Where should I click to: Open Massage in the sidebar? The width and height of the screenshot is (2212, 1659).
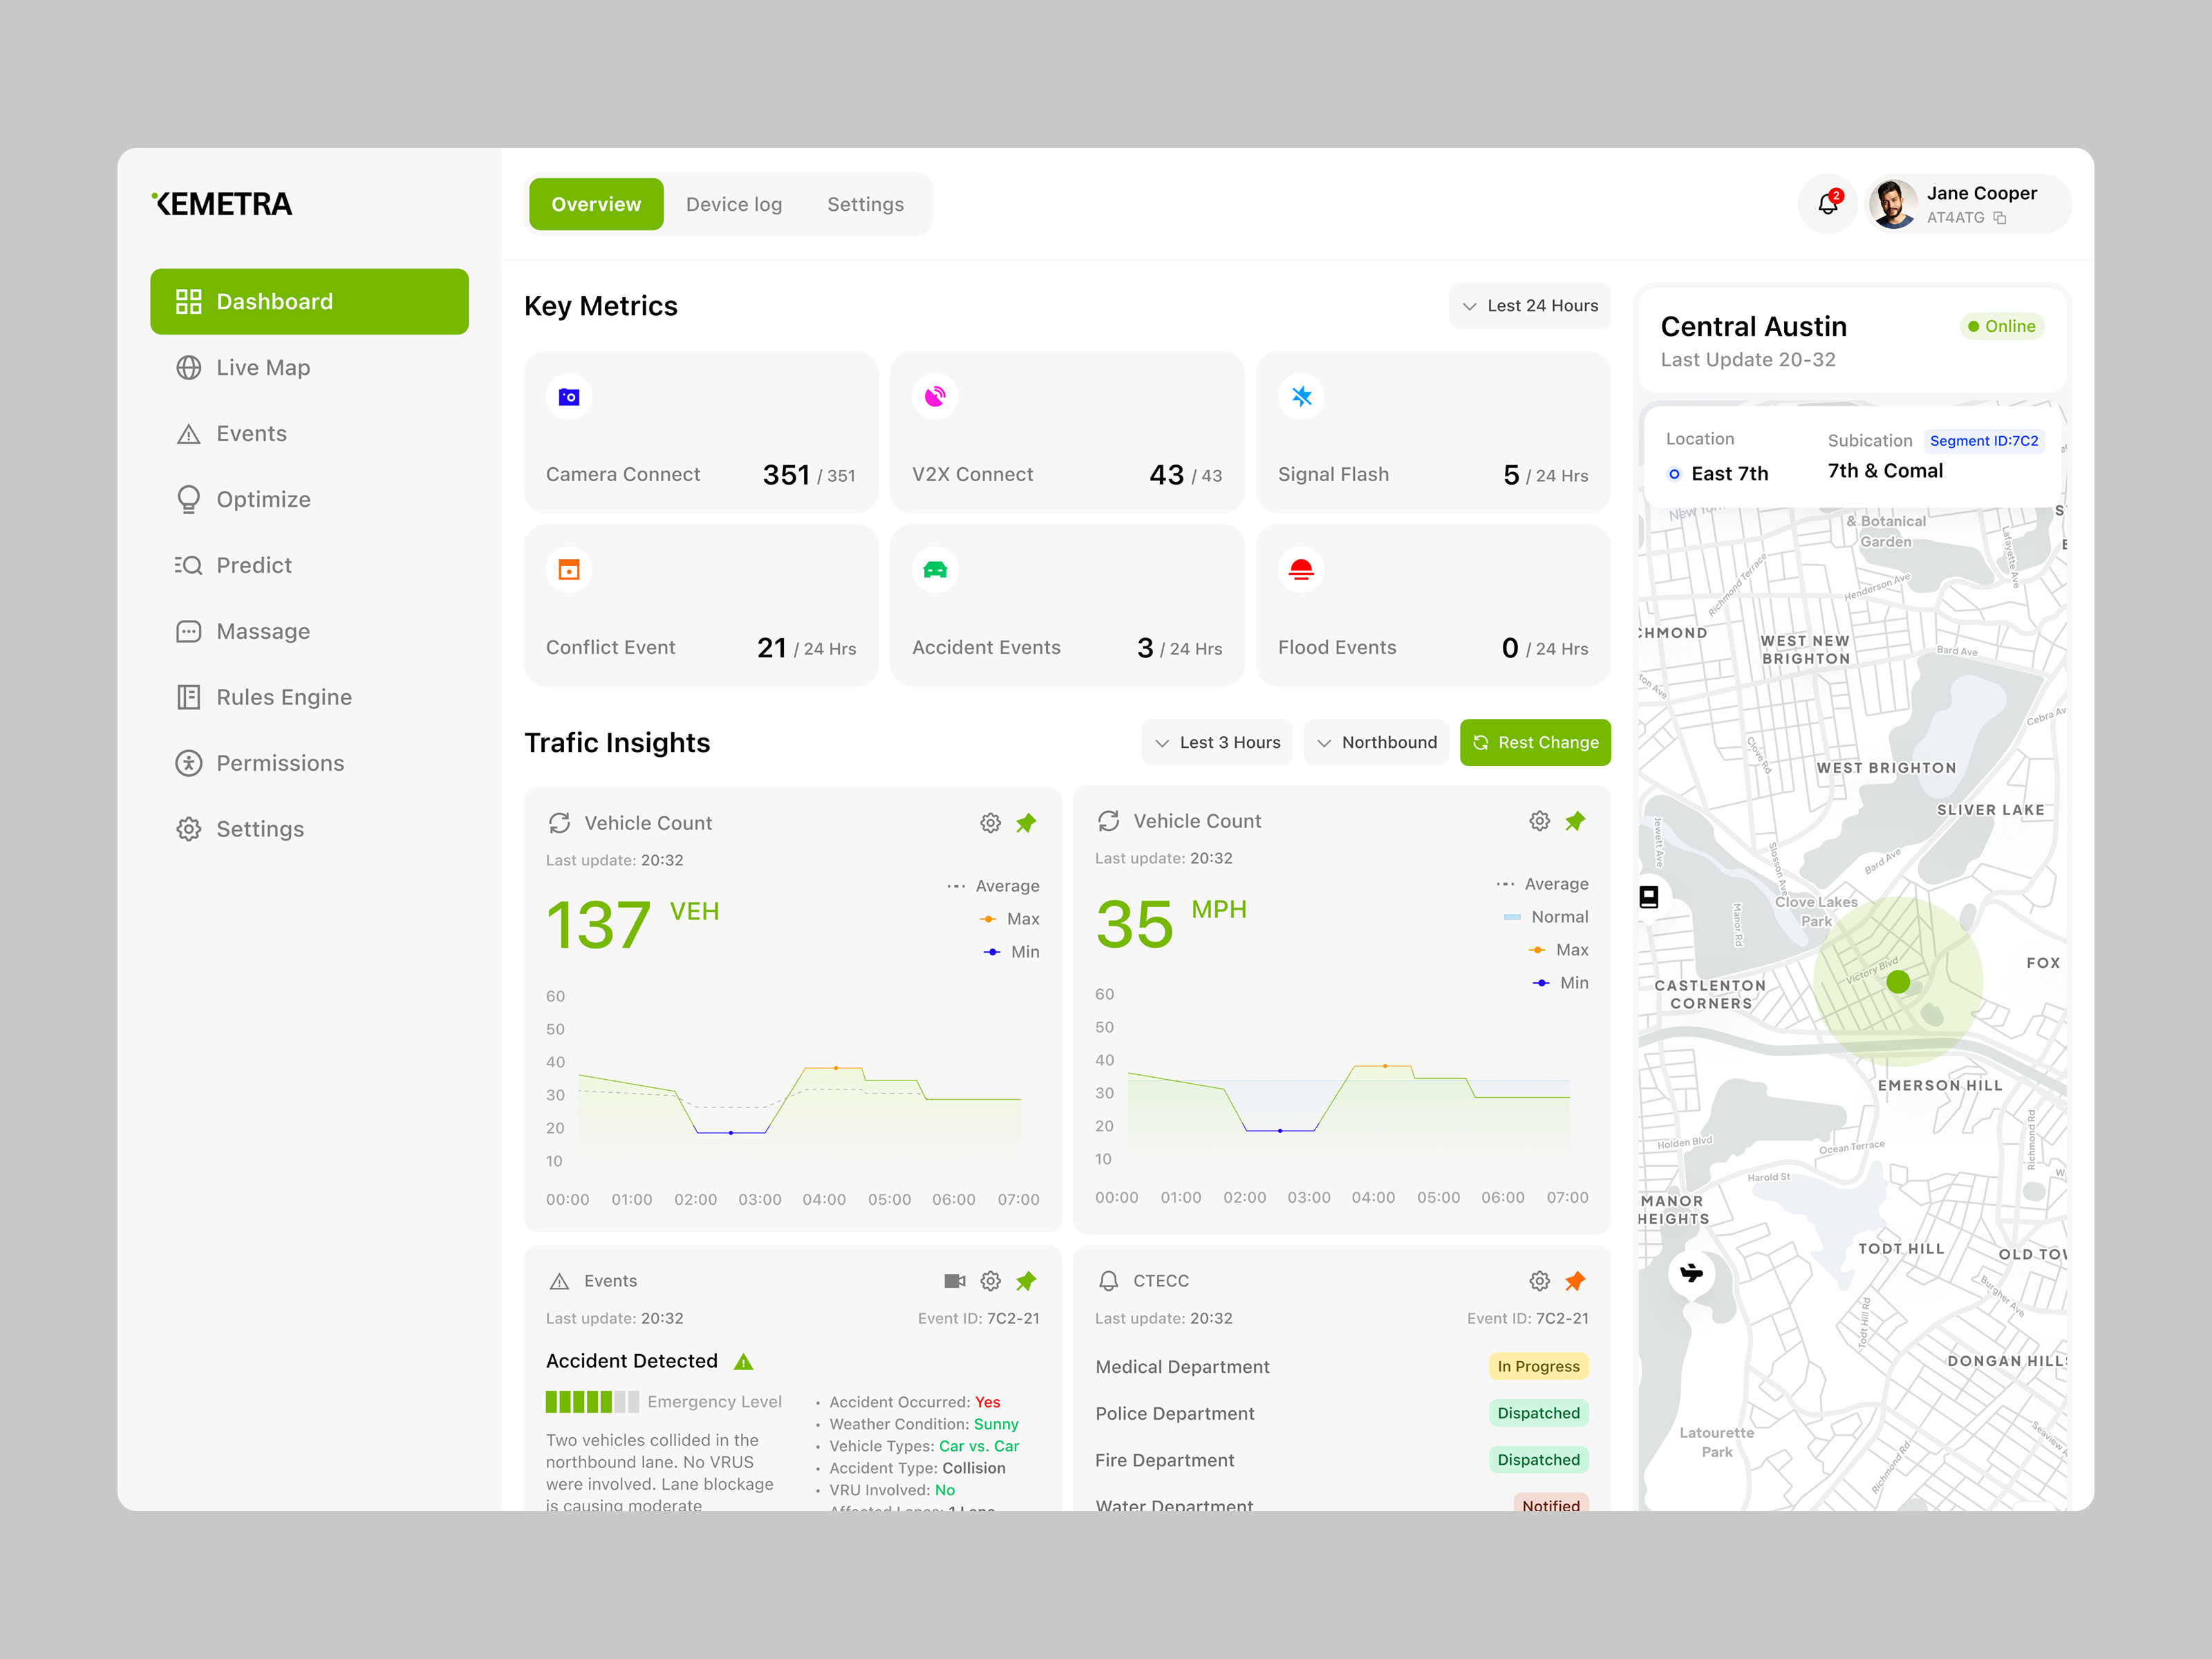click(x=309, y=632)
